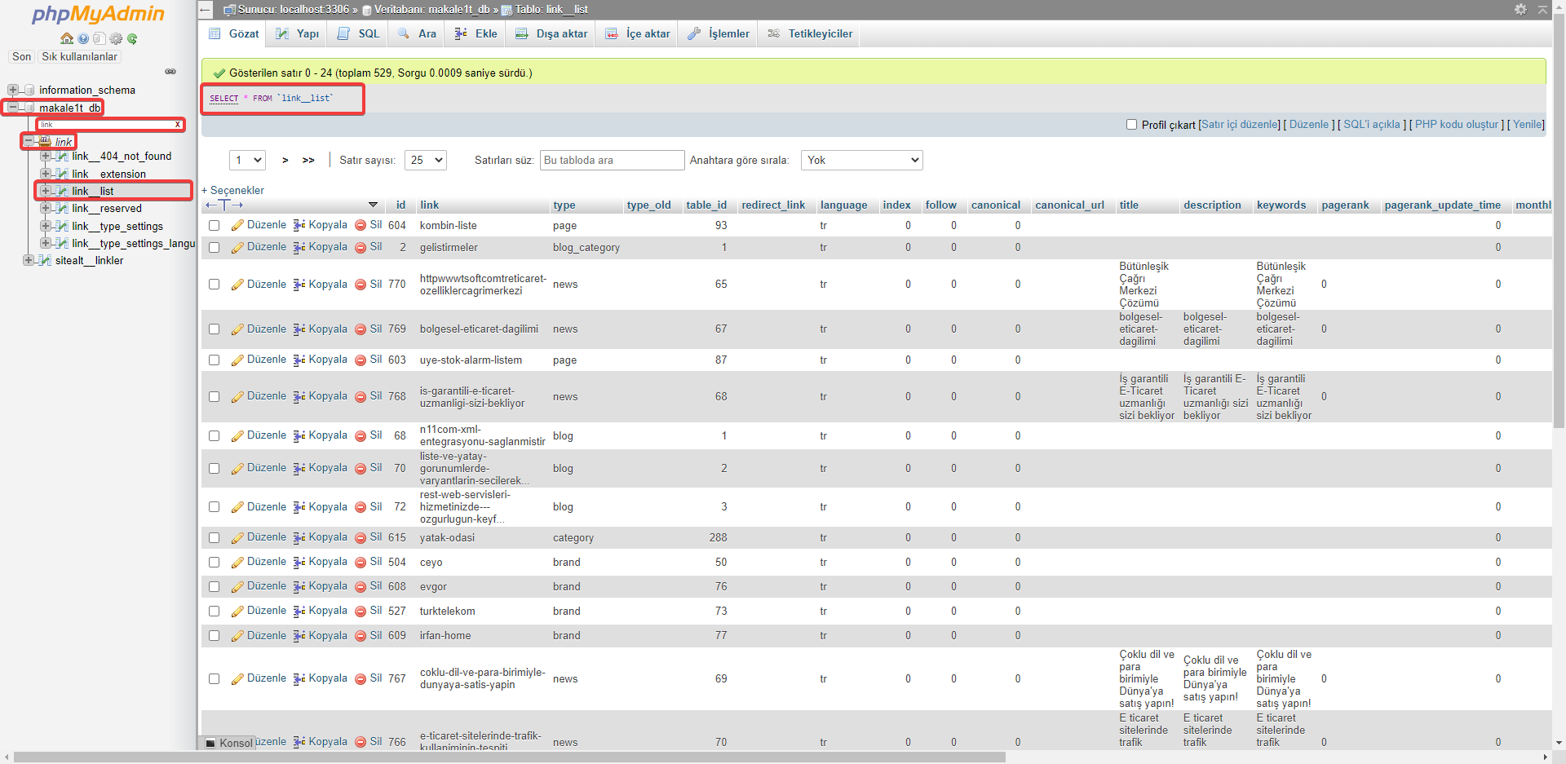Open the Ara search tab
Screen dimensions: 1566x764
pos(417,33)
